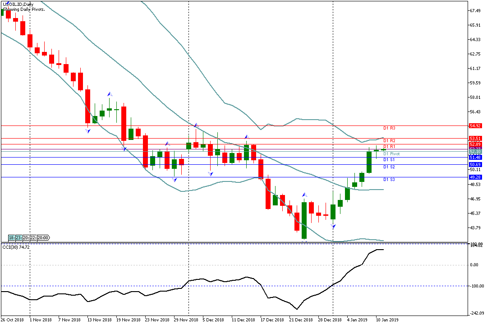Click the 56.43 price scale value
This screenshot has height=325, width=487.
pyautogui.click(x=475, y=112)
